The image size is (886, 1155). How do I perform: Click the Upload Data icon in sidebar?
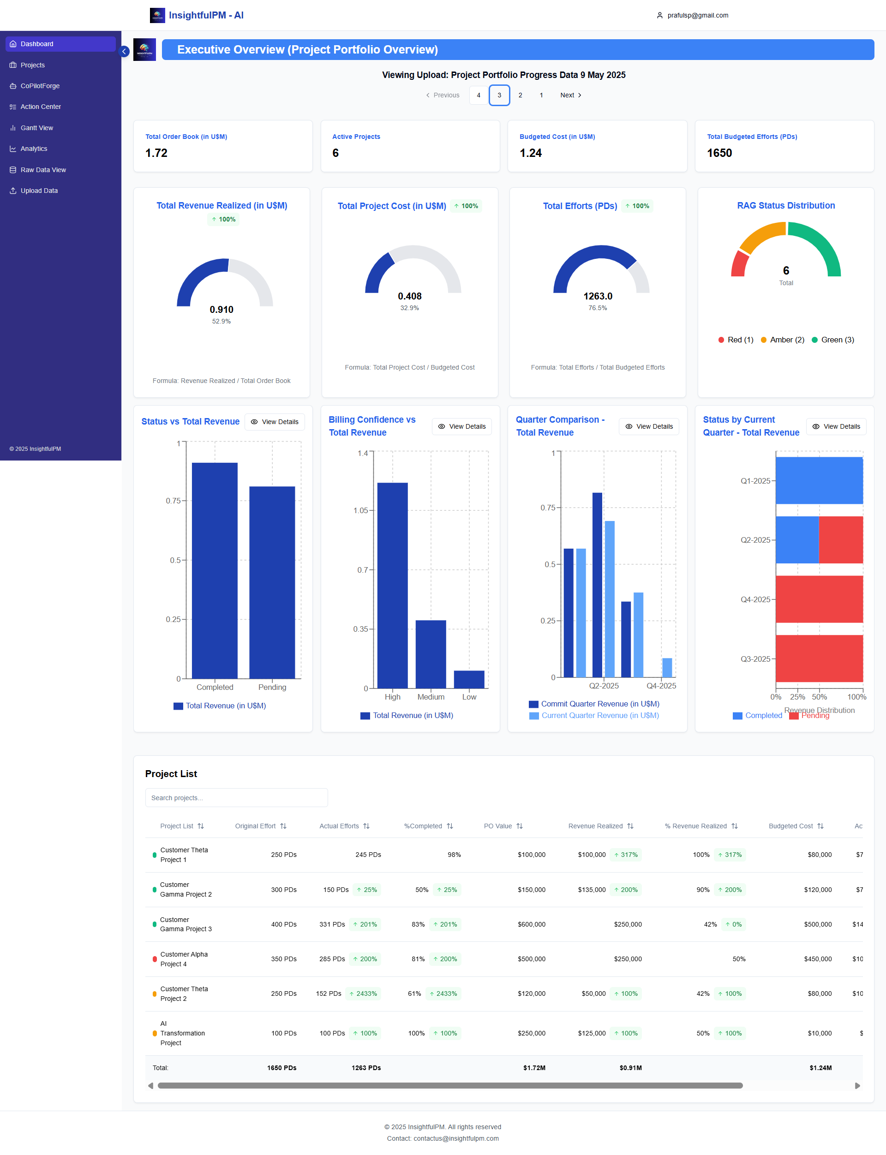pos(12,191)
